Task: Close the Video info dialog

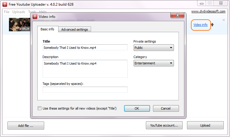Action: [178, 15]
